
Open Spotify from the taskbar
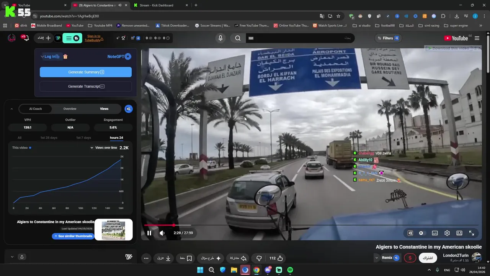click(290, 270)
